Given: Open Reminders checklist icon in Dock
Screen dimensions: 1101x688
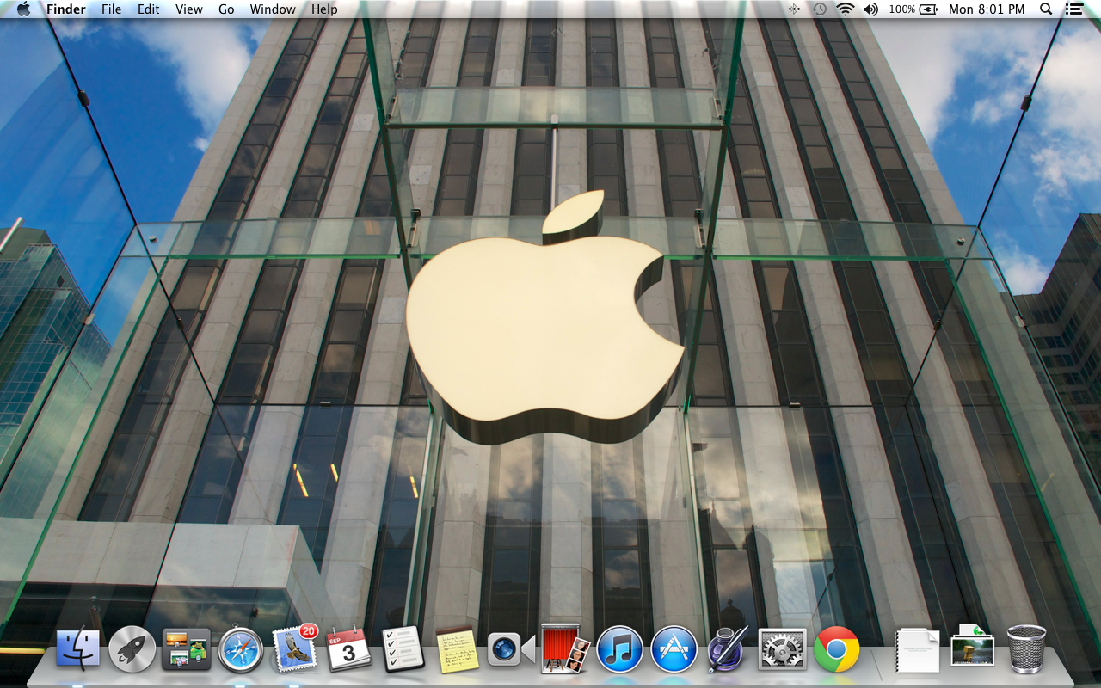Looking at the screenshot, I should (403, 649).
